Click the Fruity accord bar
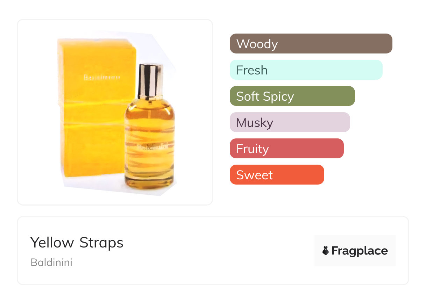 [x=287, y=149]
